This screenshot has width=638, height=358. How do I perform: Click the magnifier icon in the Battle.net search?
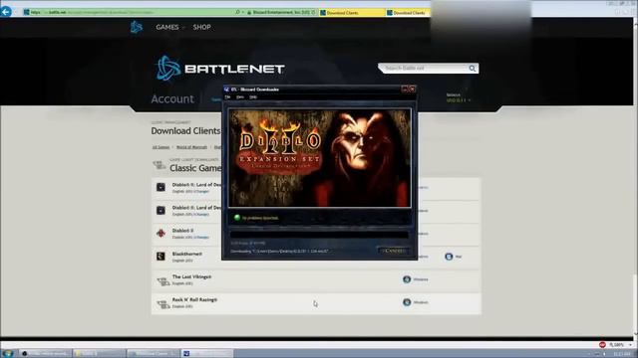[472, 69]
